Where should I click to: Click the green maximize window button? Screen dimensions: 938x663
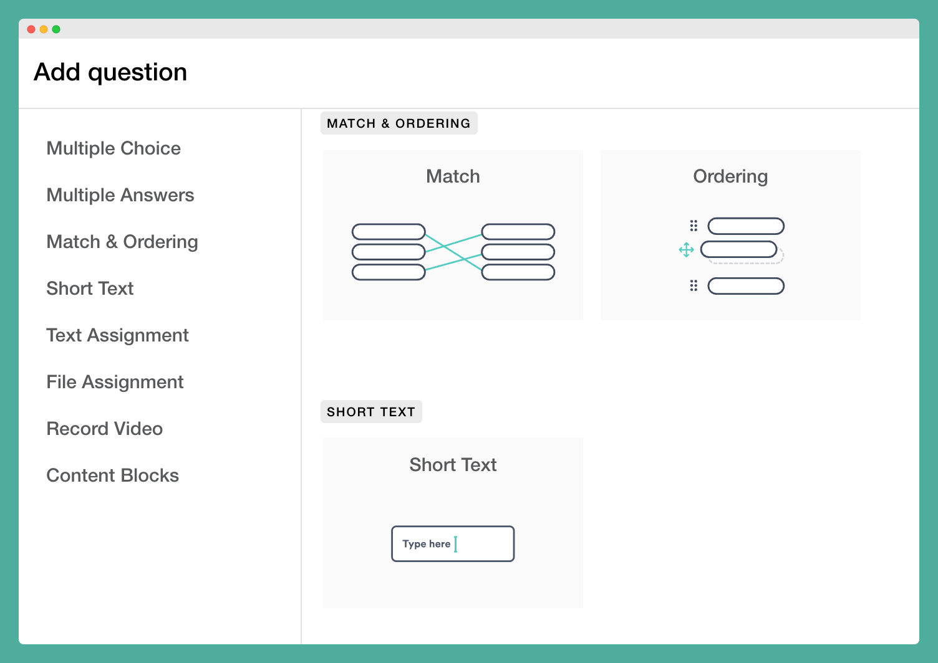click(x=56, y=29)
